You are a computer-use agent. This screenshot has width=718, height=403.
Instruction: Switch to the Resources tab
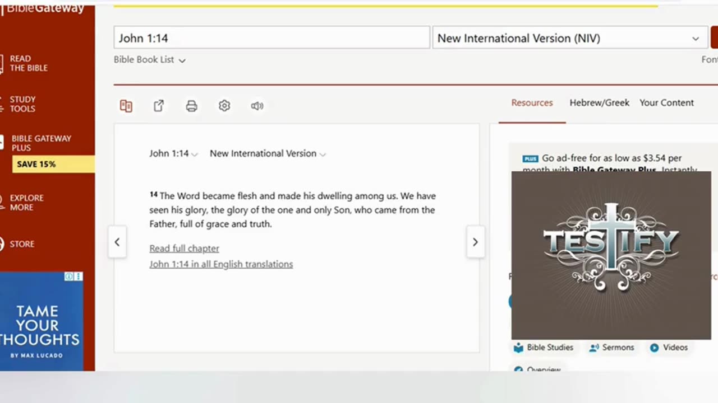coord(532,103)
